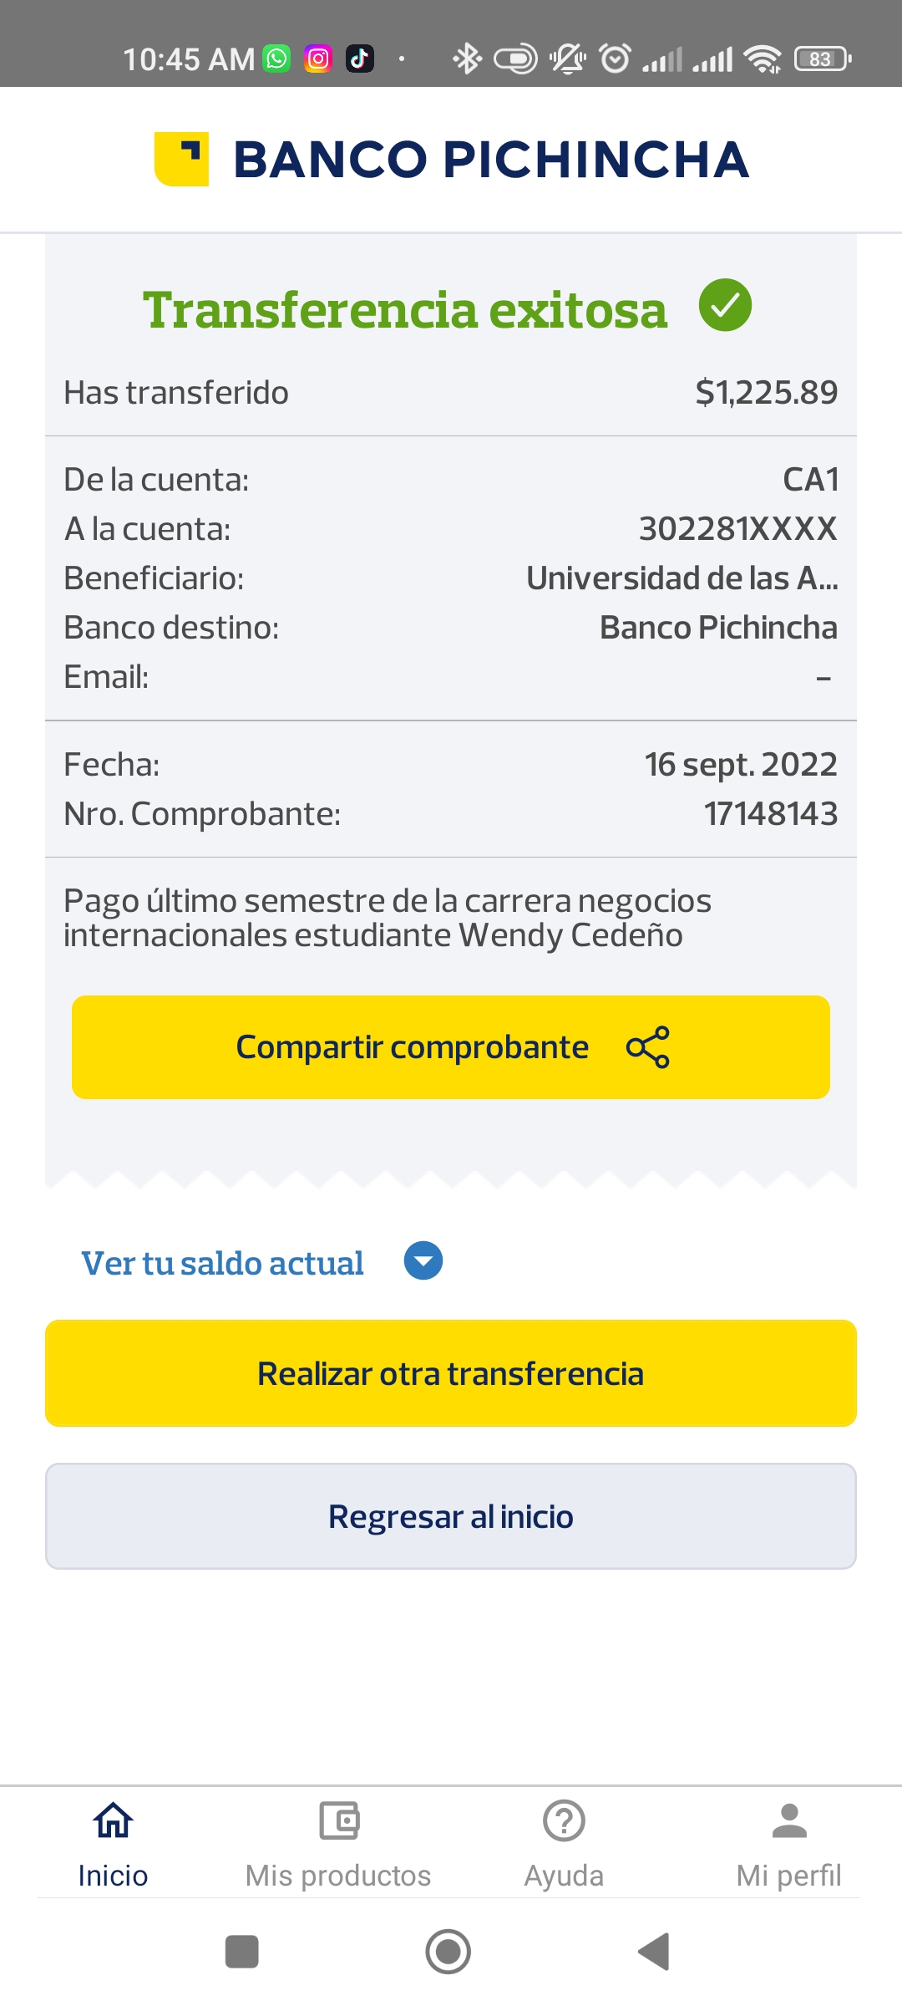
Task: Tap the share icon on Compartir comprobante
Action: [648, 1047]
